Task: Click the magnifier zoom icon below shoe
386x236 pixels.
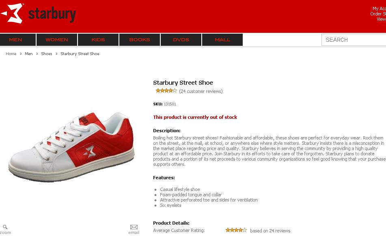Action: (5, 227)
